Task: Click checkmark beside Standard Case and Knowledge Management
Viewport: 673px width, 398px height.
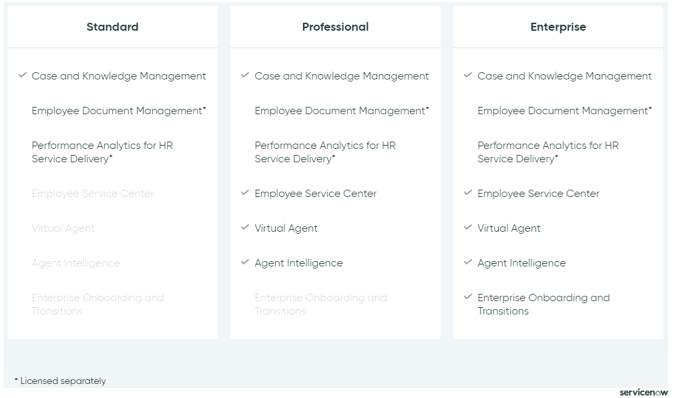Action: pos(22,75)
